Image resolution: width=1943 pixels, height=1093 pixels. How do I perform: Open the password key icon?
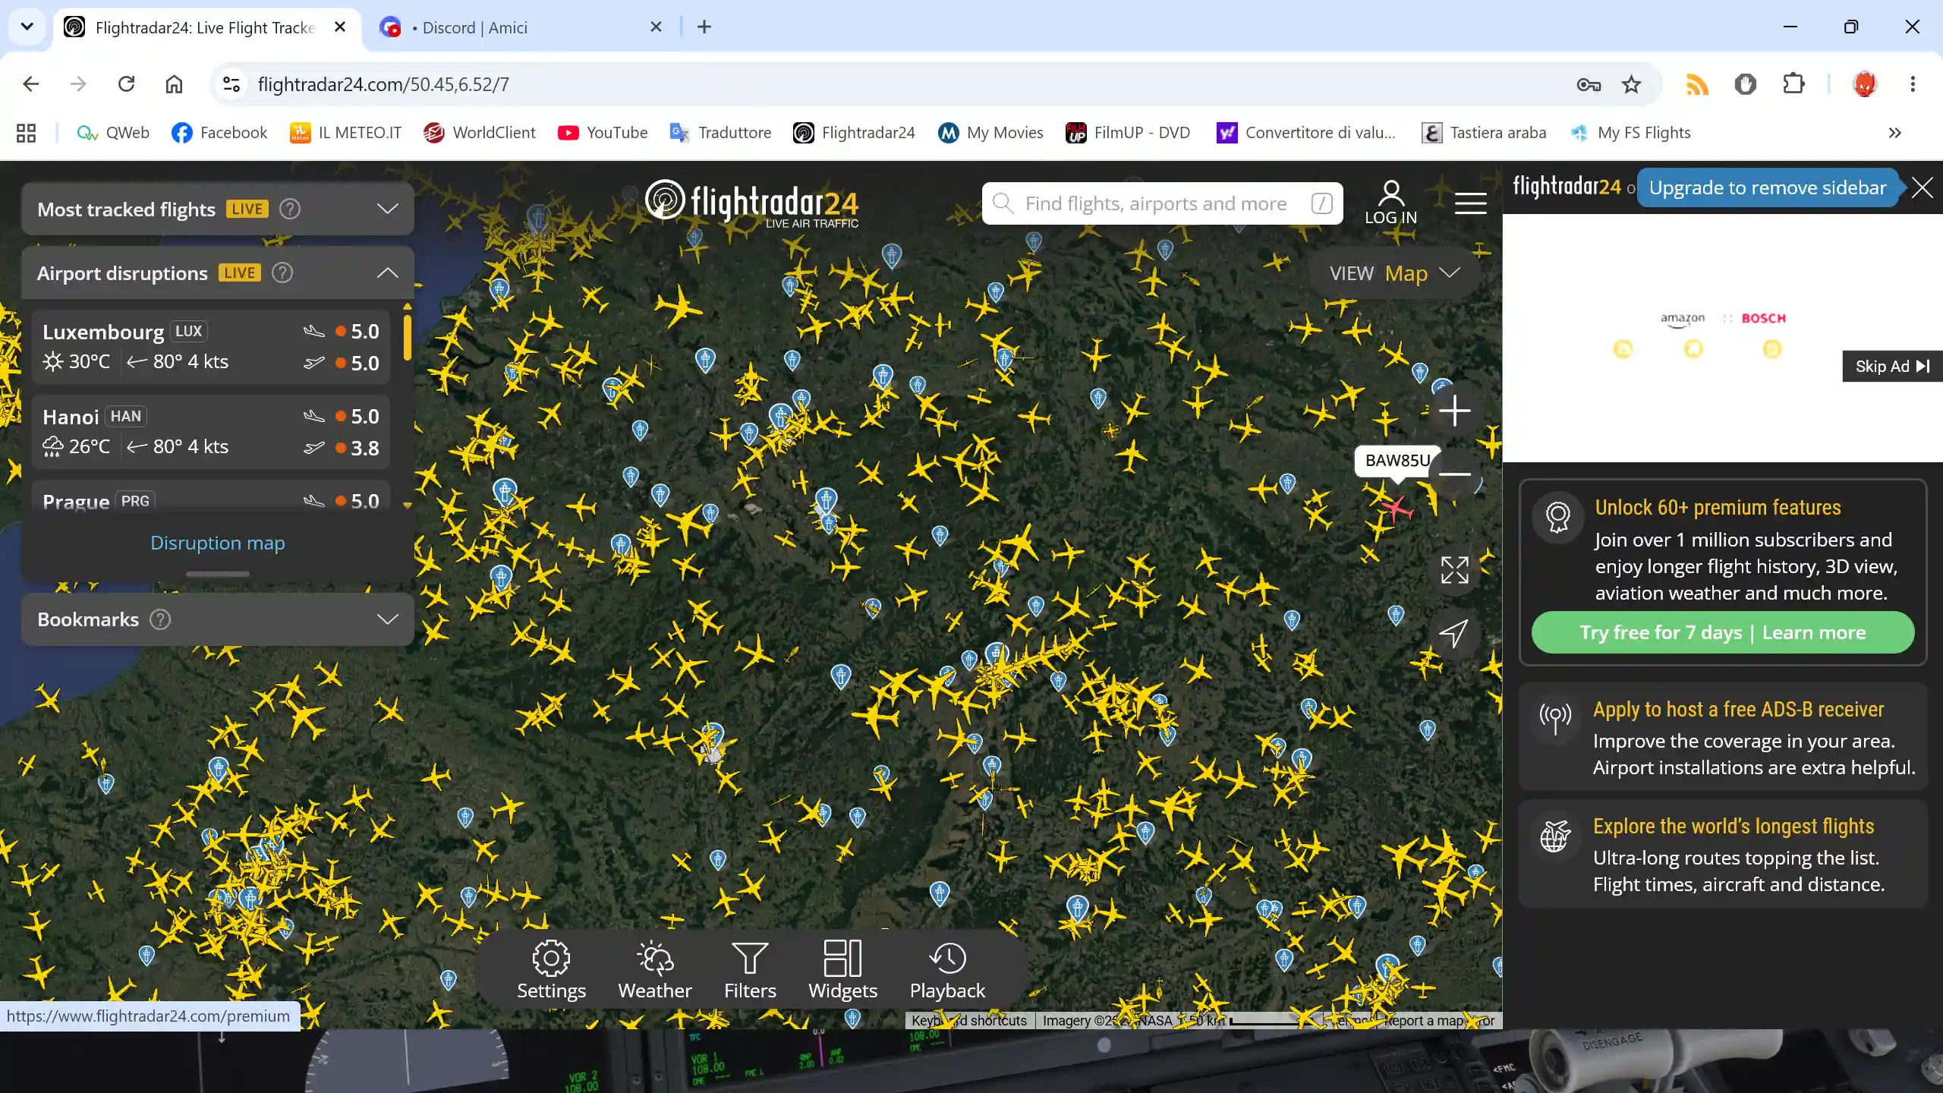tap(1589, 84)
